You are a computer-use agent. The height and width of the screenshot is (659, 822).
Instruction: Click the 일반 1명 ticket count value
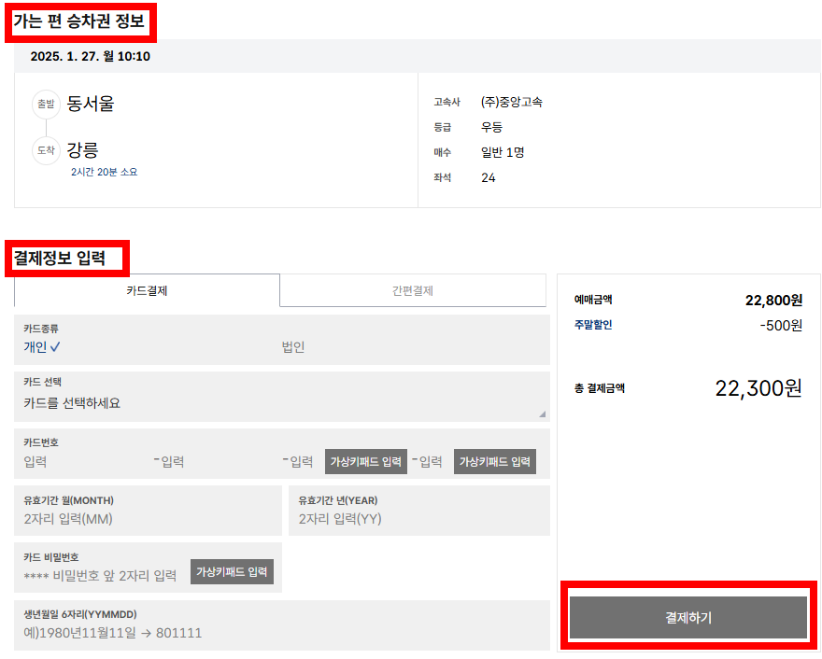coord(503,152)
